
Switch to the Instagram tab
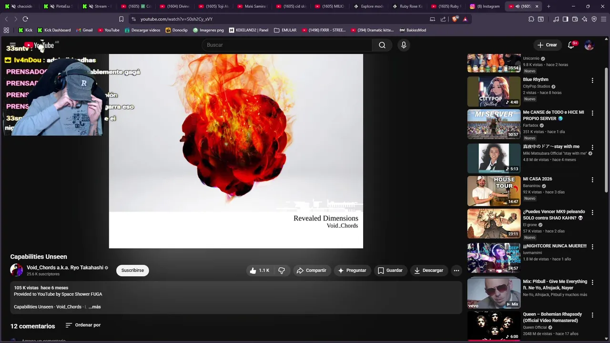[x=485, y=6]
